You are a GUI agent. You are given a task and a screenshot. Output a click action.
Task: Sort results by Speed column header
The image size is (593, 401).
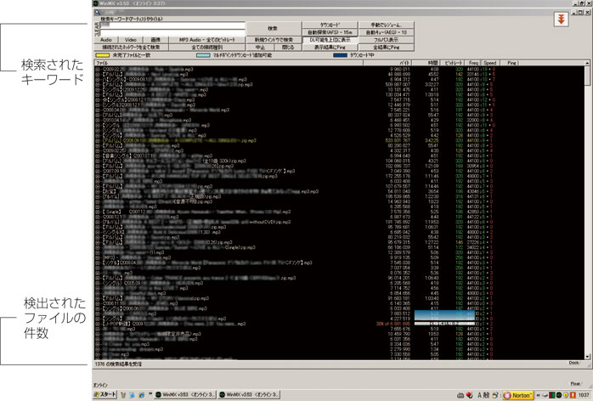(x=489, y=63)
